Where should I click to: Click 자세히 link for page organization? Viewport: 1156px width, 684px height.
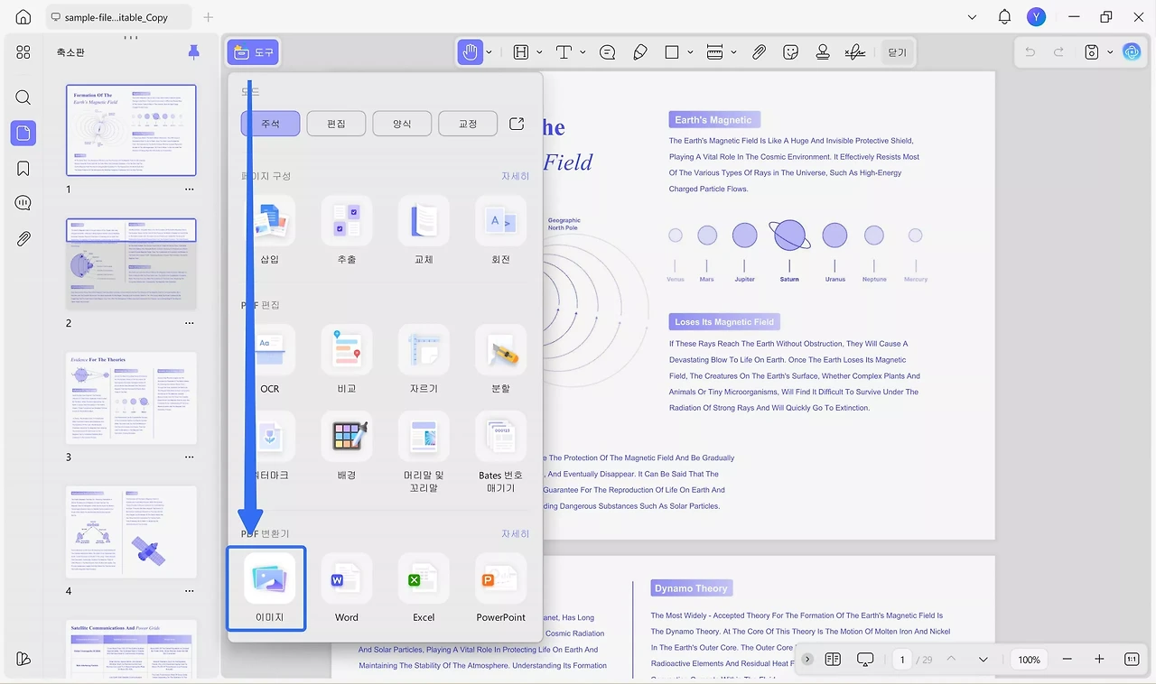[516, 176]
